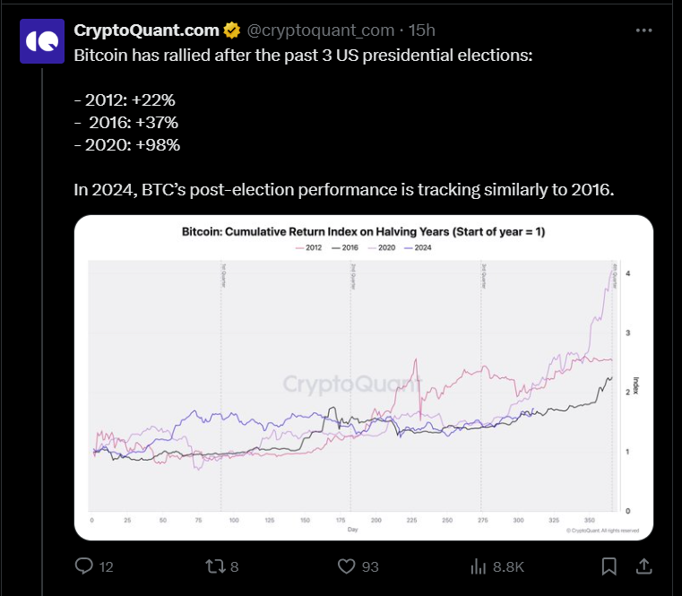Share the post using the share icon
682x596 pixels.
(643, 566)
